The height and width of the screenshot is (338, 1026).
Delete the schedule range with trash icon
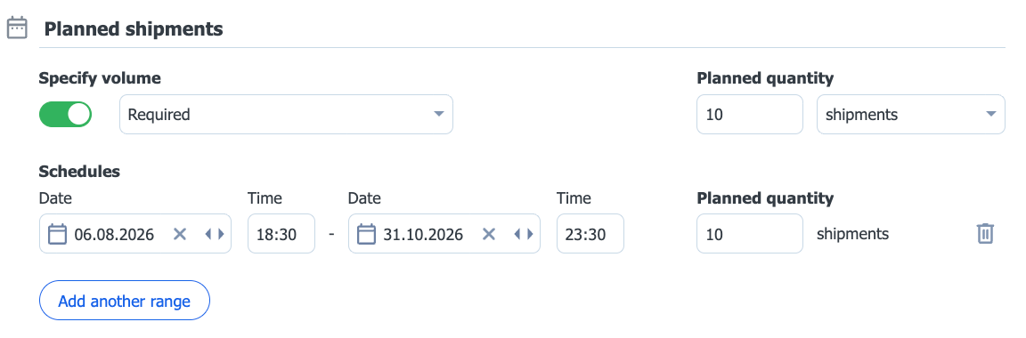985,233
